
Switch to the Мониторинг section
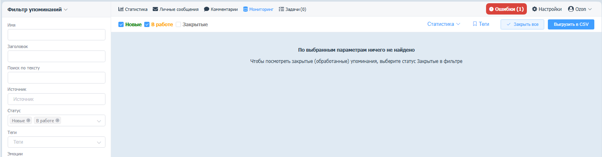[258, 9]
